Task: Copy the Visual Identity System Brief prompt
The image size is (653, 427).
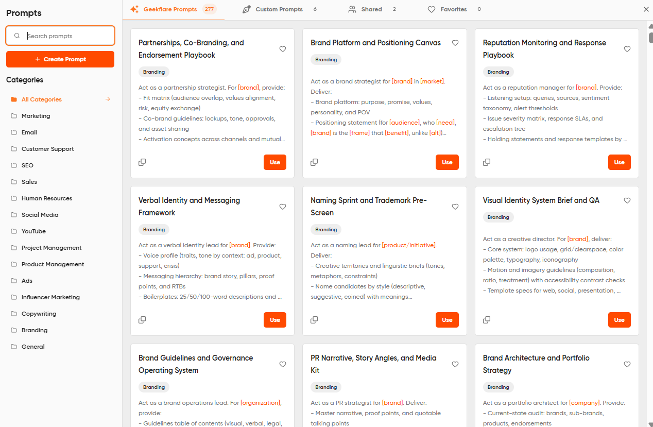Action: 487,320
